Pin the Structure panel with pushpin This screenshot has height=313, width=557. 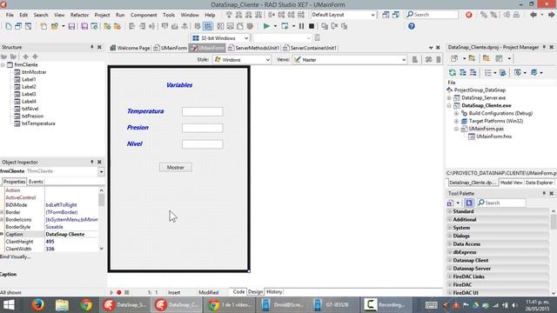[92, 47]
